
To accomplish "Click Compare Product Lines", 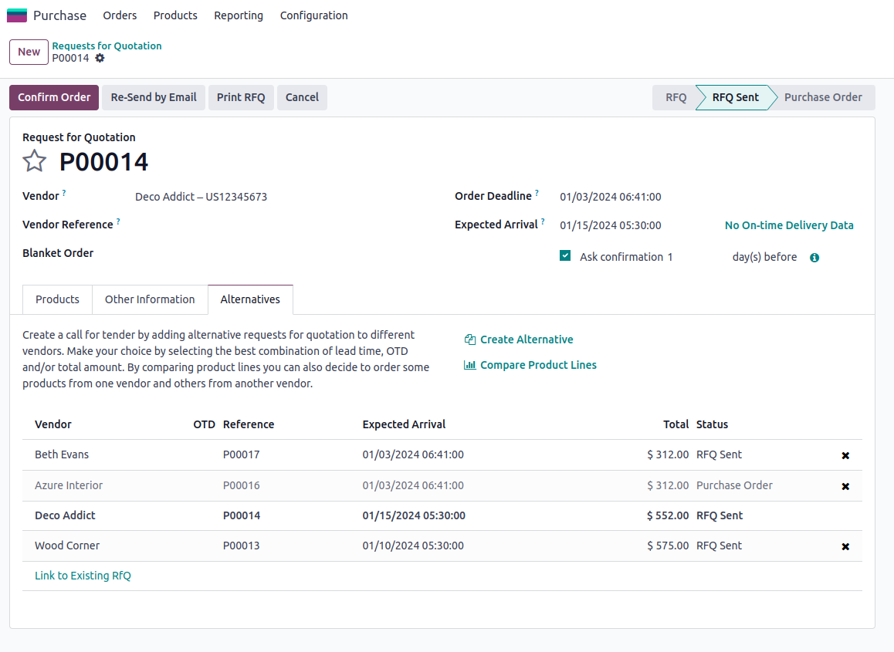I will [x=537, y=365].
